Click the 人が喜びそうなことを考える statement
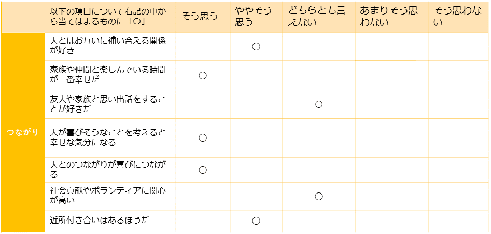 point(108,137)
